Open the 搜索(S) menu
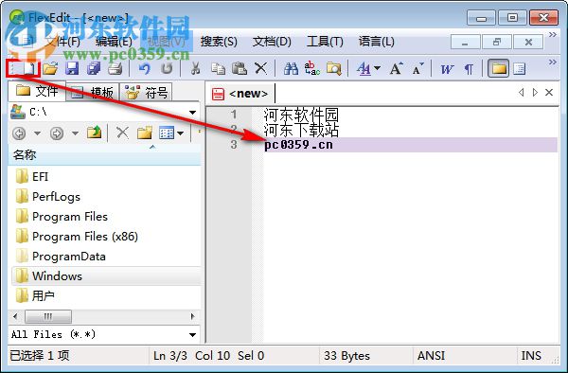This screenshot has height=373, width=568. [x=219, y=42]
